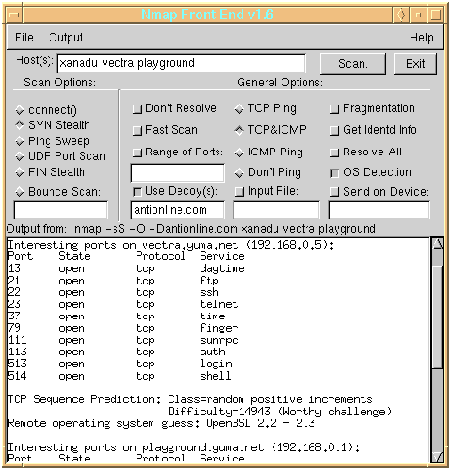Click the Input File path field
Screen dimensions: 451x470
tap(277, 209)
